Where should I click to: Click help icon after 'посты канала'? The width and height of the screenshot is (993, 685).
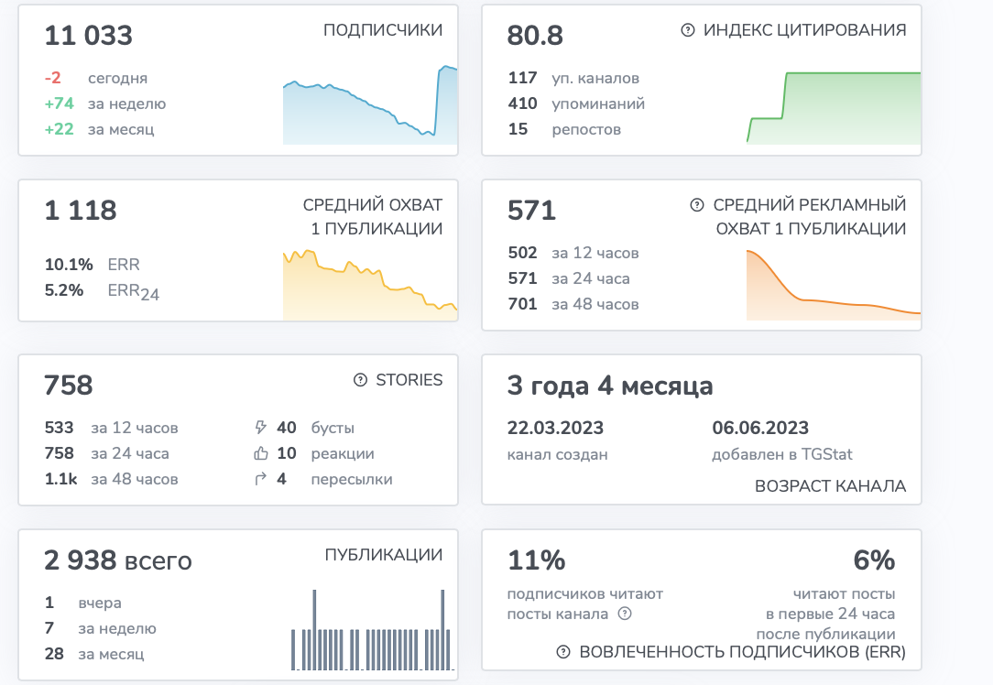(625, 613)
